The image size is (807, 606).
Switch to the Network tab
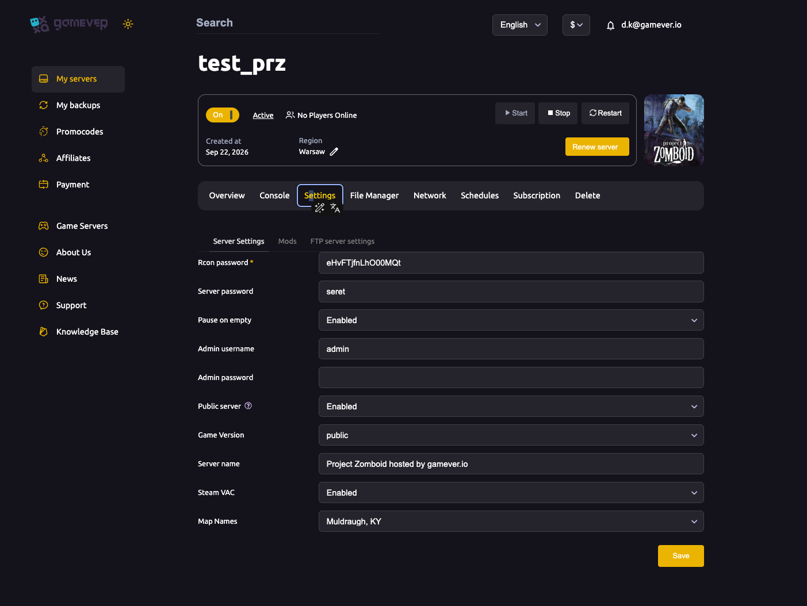tap(430, 195)
